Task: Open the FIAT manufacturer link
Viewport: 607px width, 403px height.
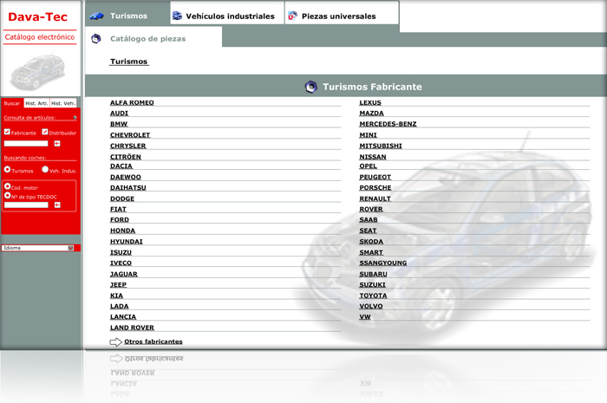Action: coord(118,209)
